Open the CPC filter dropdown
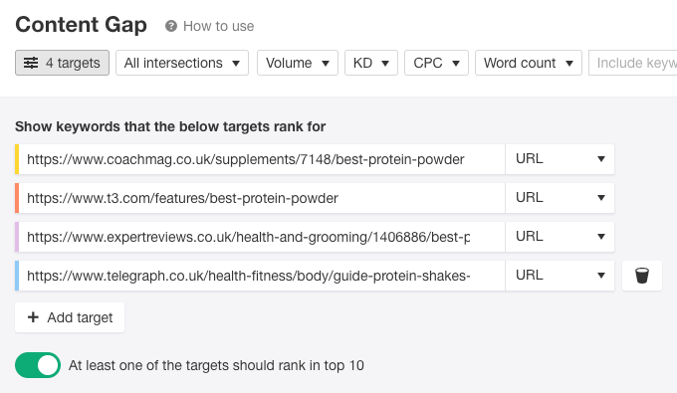This screenshot has height=393, width=677. point(436,63)
